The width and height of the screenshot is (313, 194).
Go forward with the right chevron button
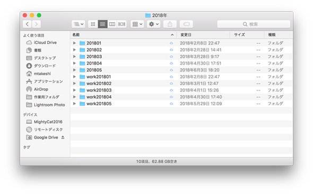(36, 24)
